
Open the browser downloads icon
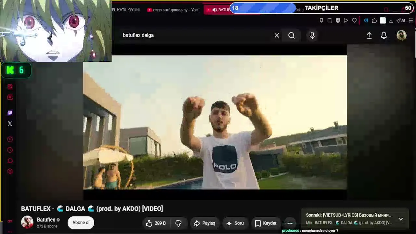coord(391,20)
